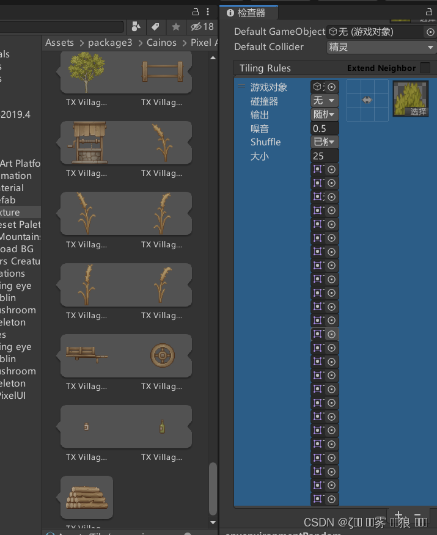Select the Default GameObject field
This screenshot has width=437, height=535.
(x=375, y=32)
